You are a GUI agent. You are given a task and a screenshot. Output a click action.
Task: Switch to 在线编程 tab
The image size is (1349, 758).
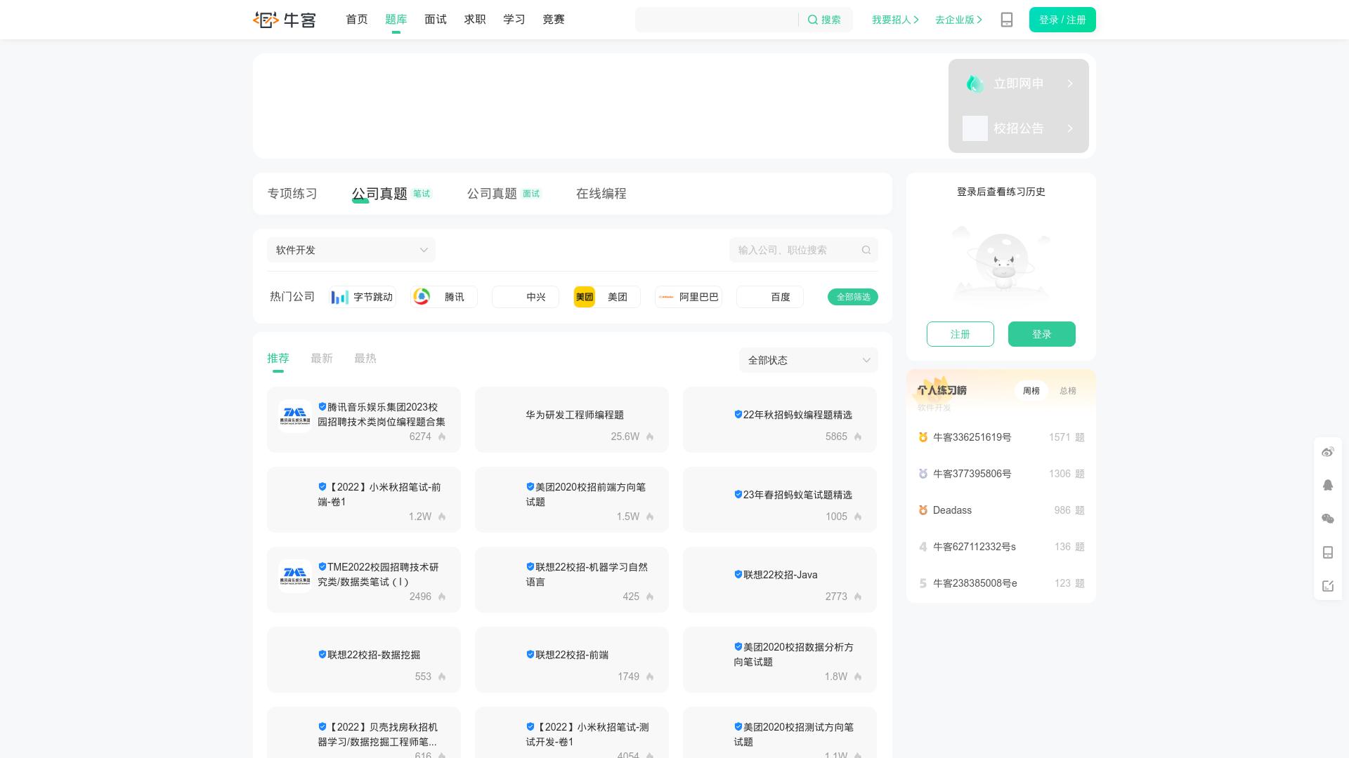[x=601, y=194]
